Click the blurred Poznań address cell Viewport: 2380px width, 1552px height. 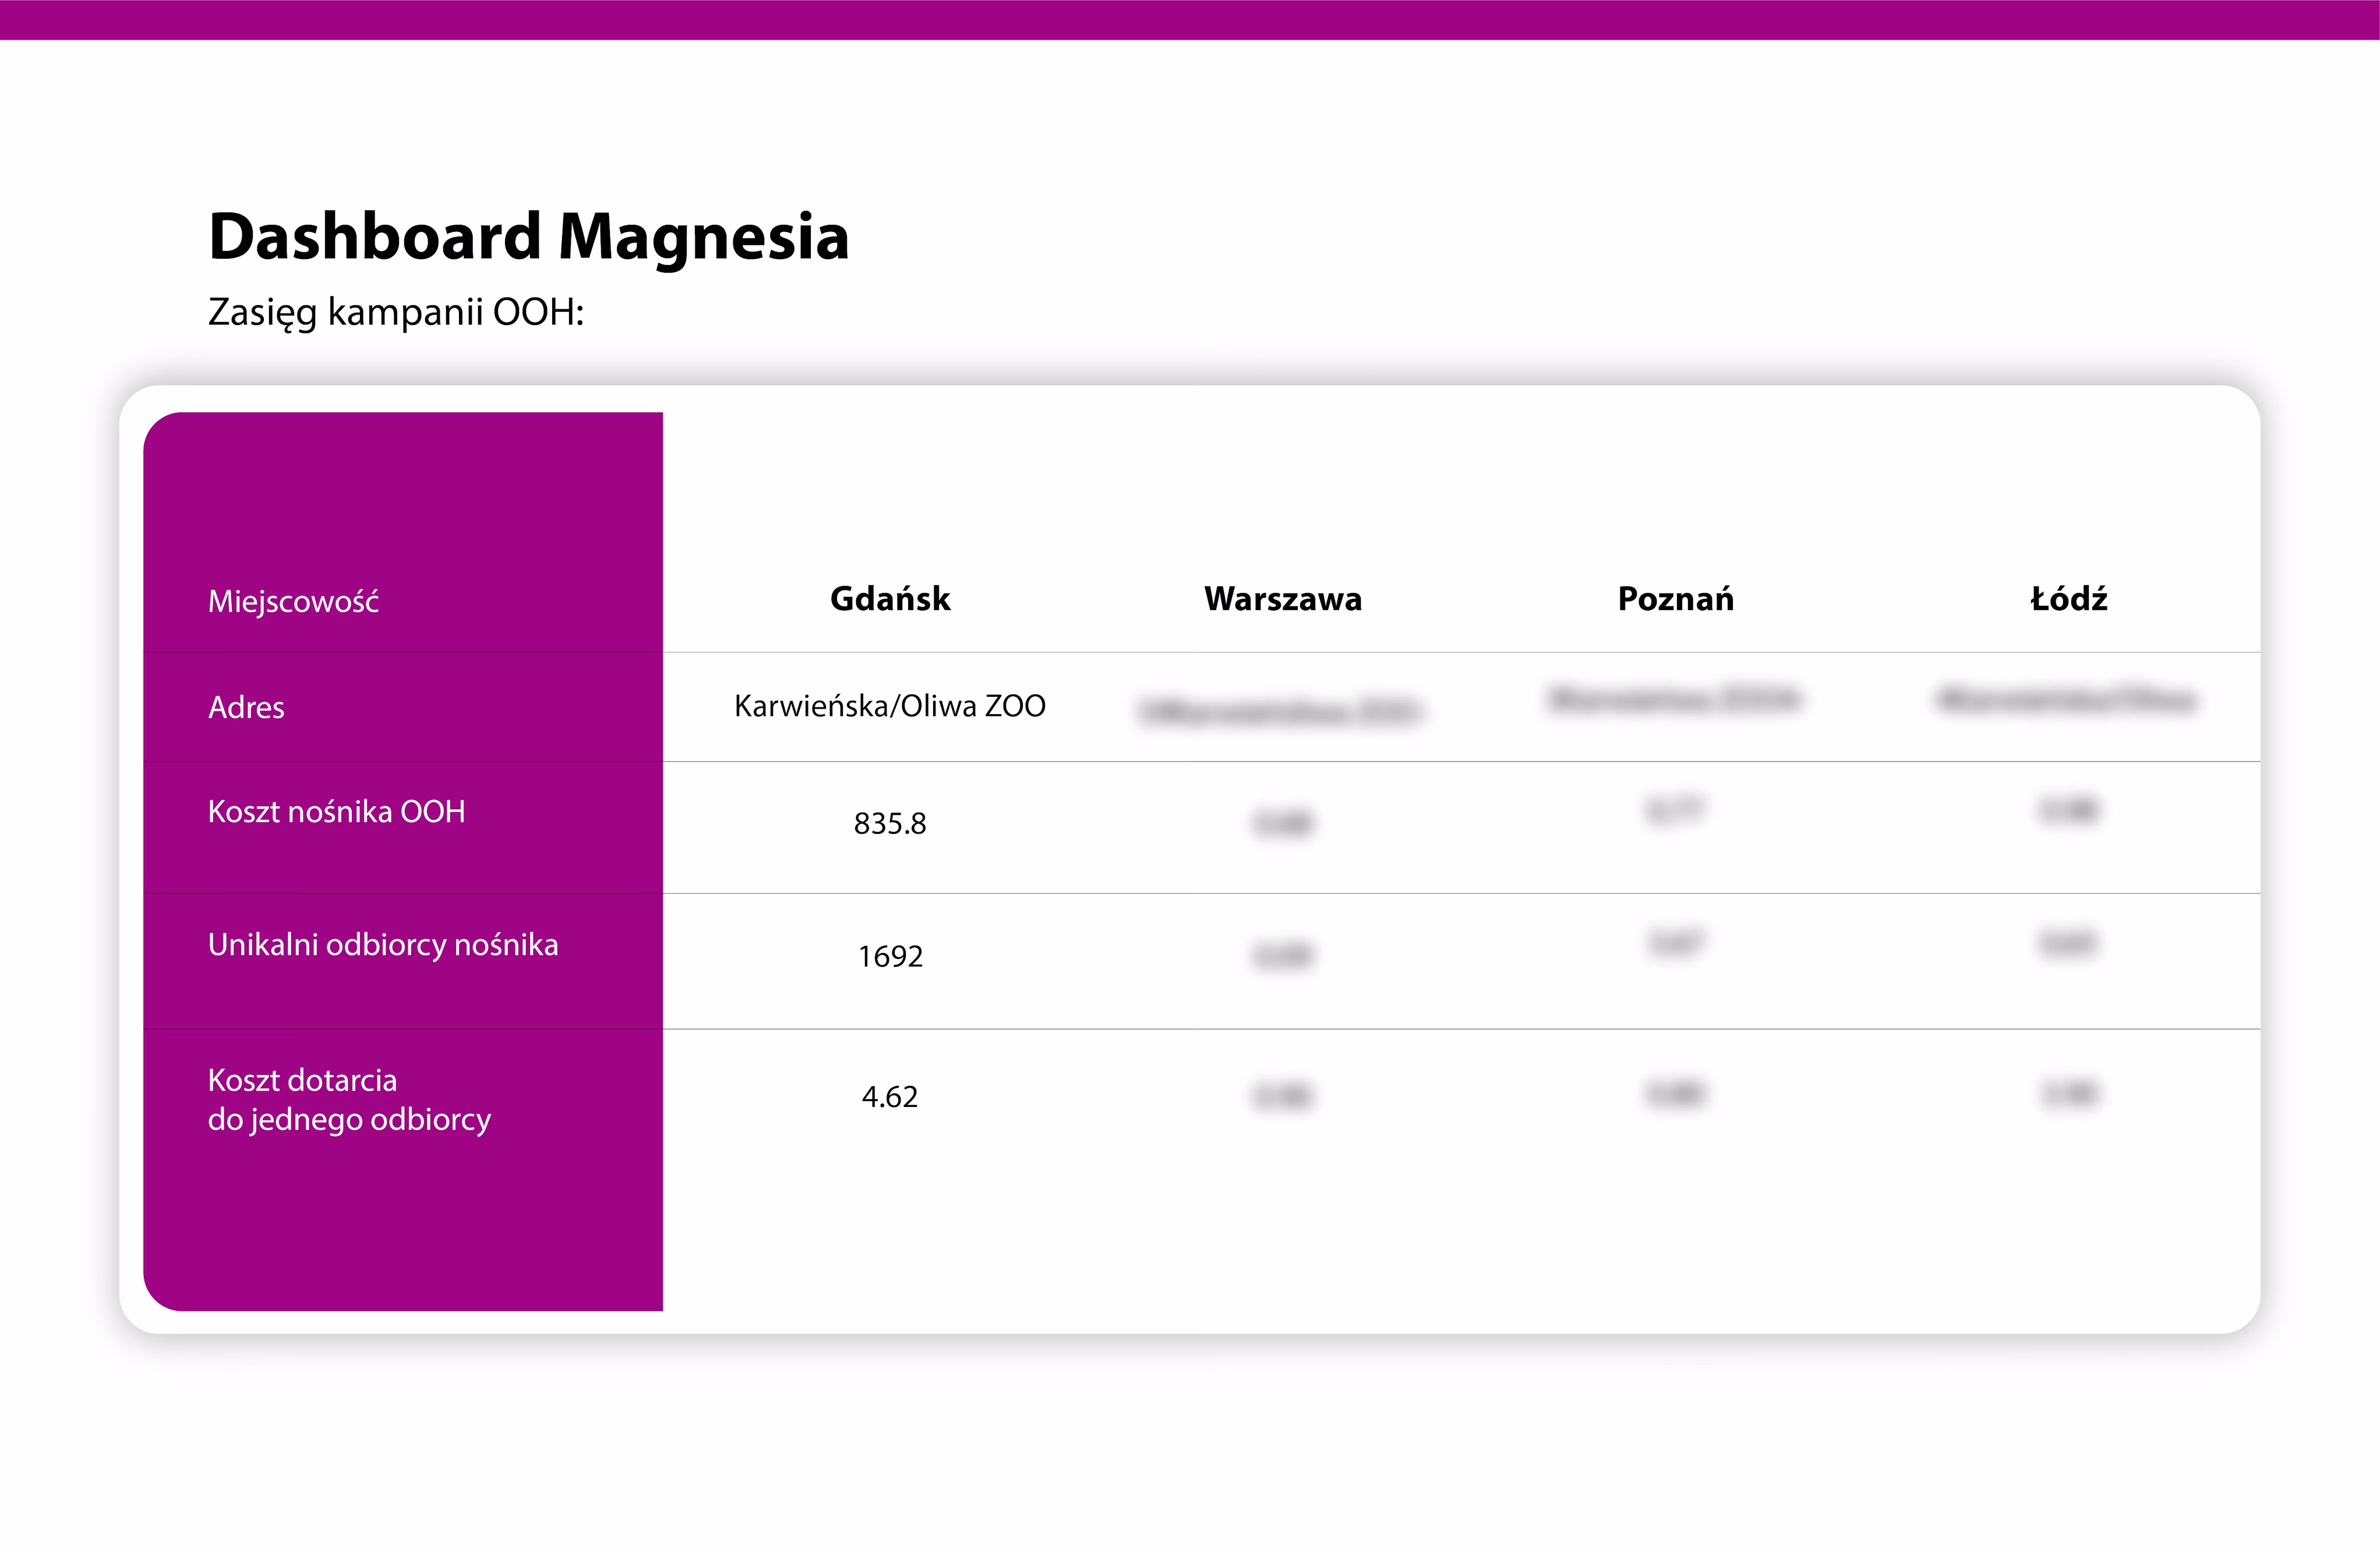tap(1675, 699)
